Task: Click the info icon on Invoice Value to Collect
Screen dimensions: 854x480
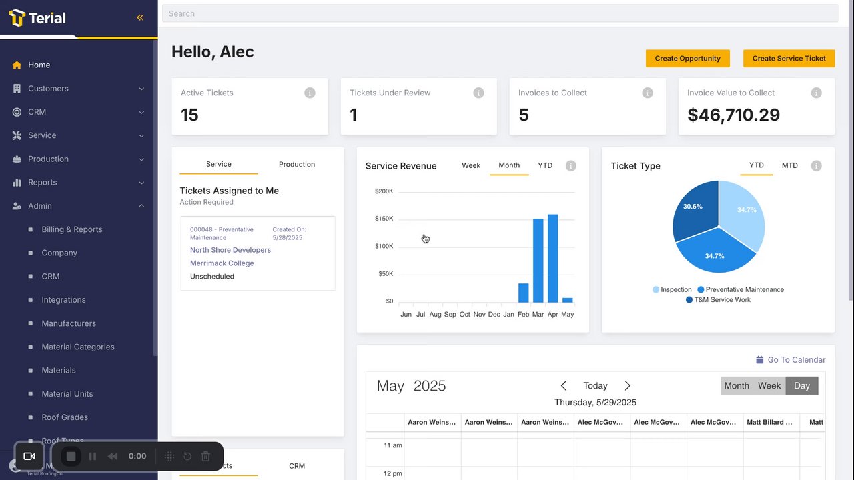Action: pos(816,93)
